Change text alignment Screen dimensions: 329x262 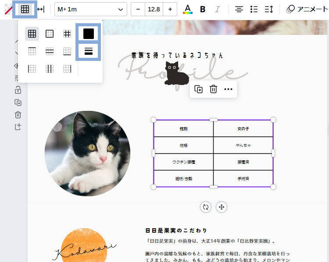click(239, 10)
